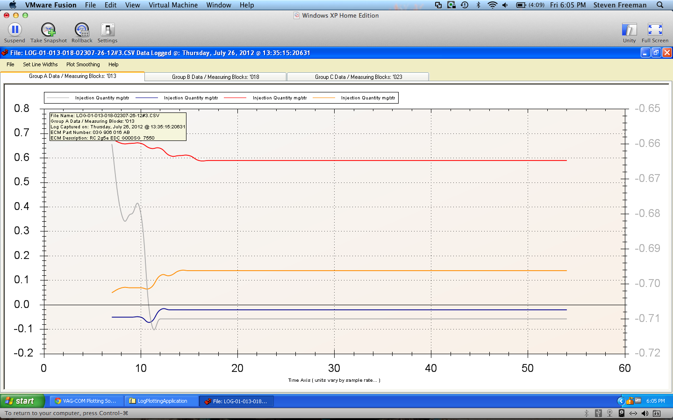The image size is (673, 420).
Task: Switch to Group B Data tab
Action: click(215, 77)
